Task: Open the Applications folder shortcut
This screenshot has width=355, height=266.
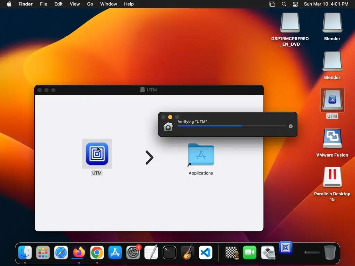Action: pos(201,155)
